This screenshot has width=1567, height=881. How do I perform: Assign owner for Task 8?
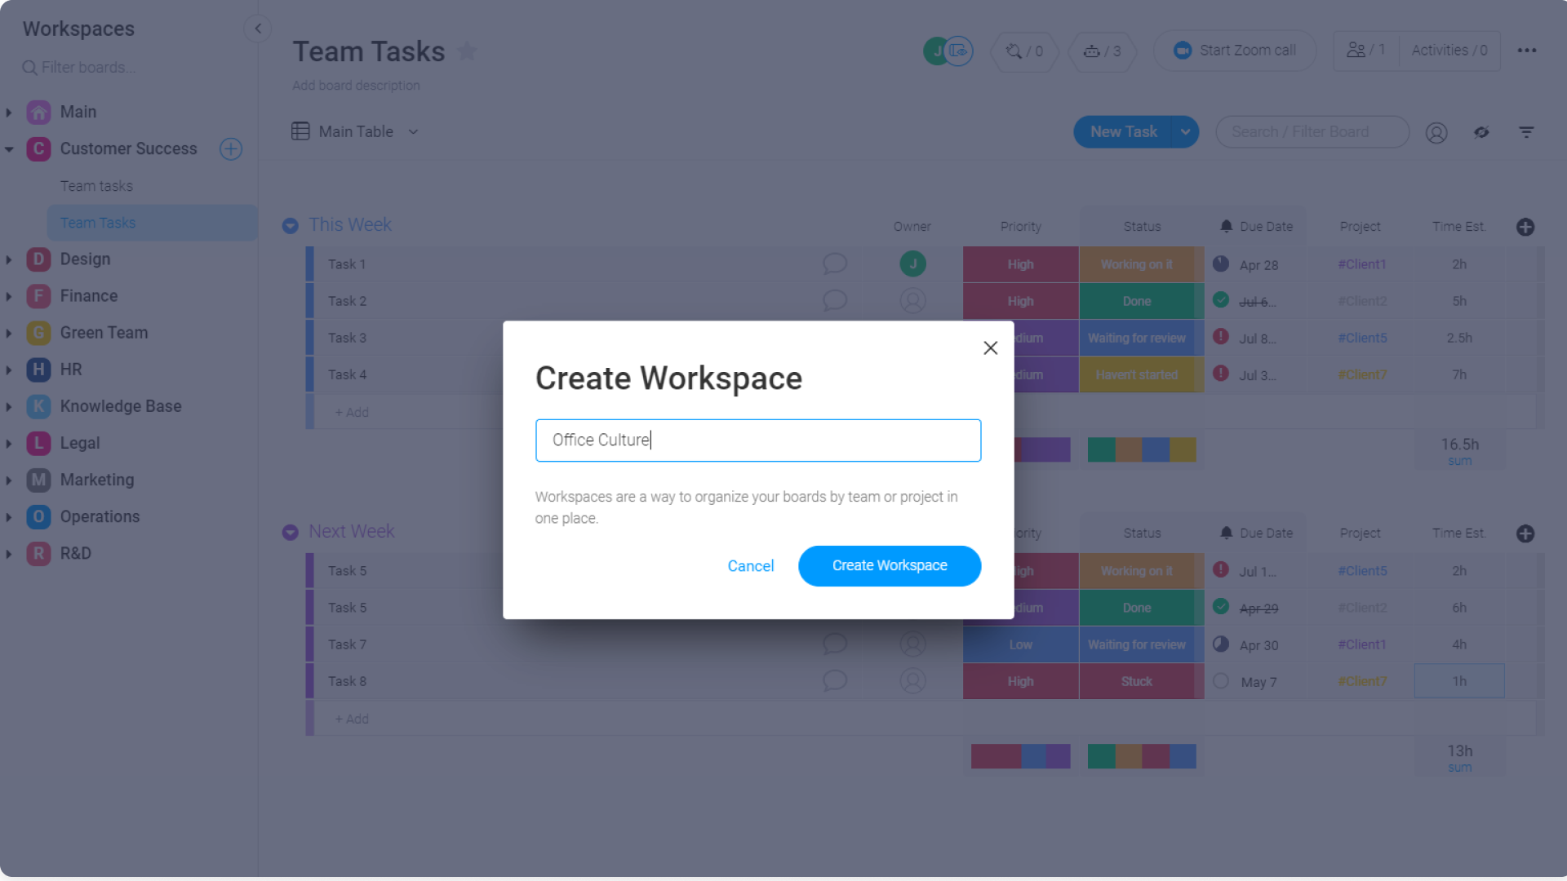coord(912,680)
